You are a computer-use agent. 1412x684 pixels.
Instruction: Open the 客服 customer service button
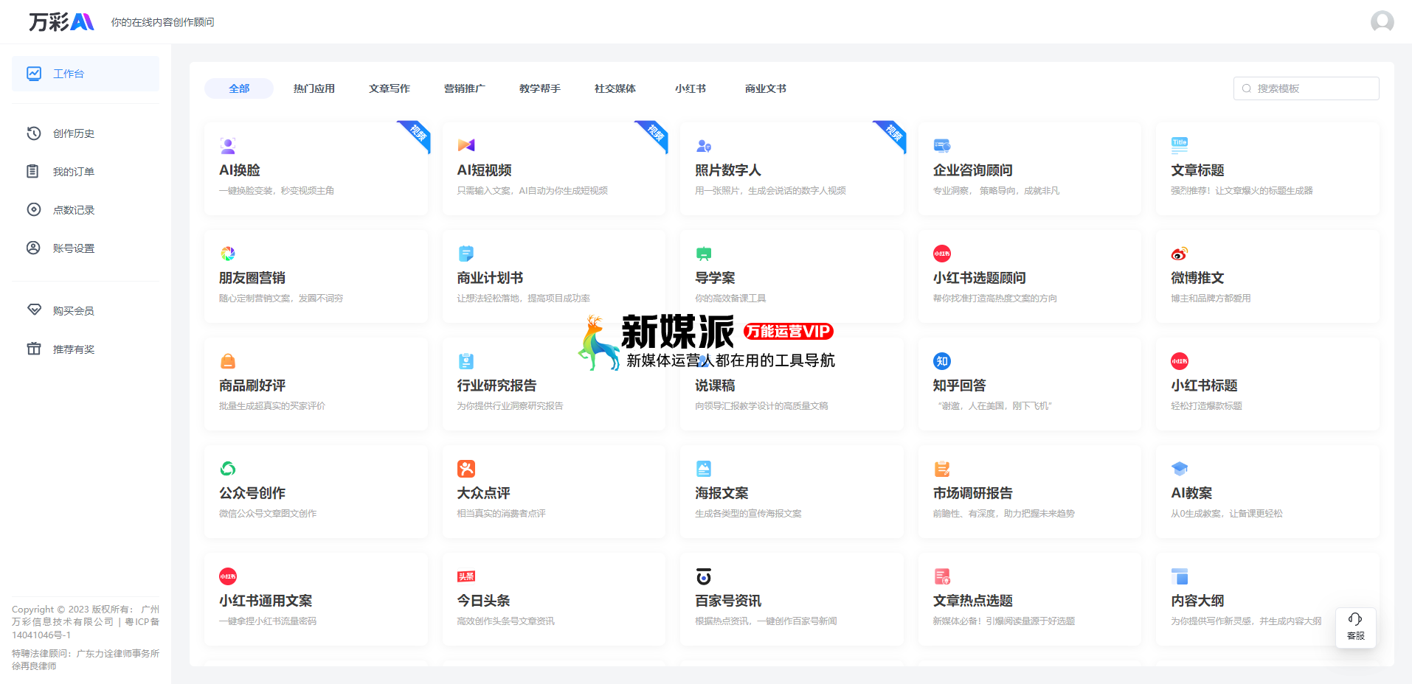tap(1356, 627)
